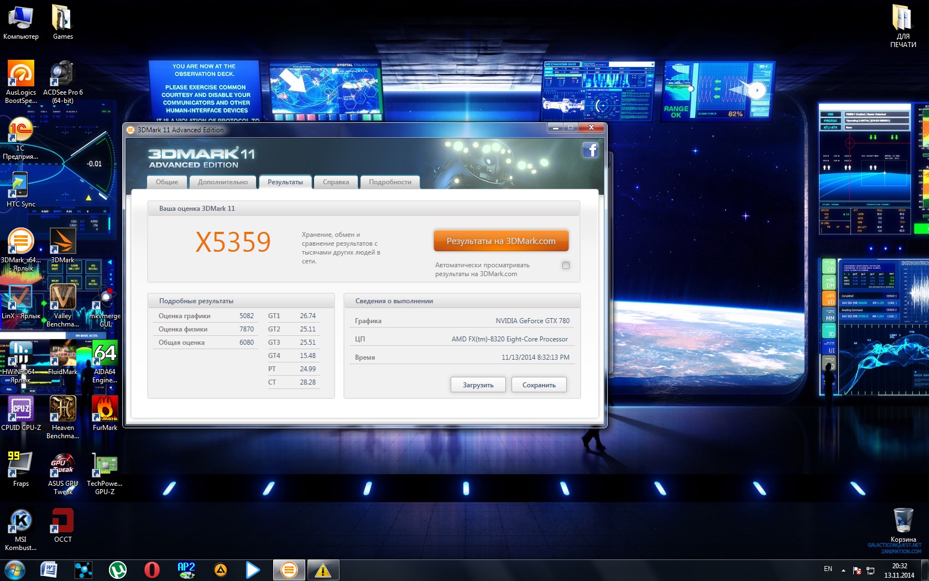
Task: Launch the OCCT desktop icon
Action: tap(62, 522)
